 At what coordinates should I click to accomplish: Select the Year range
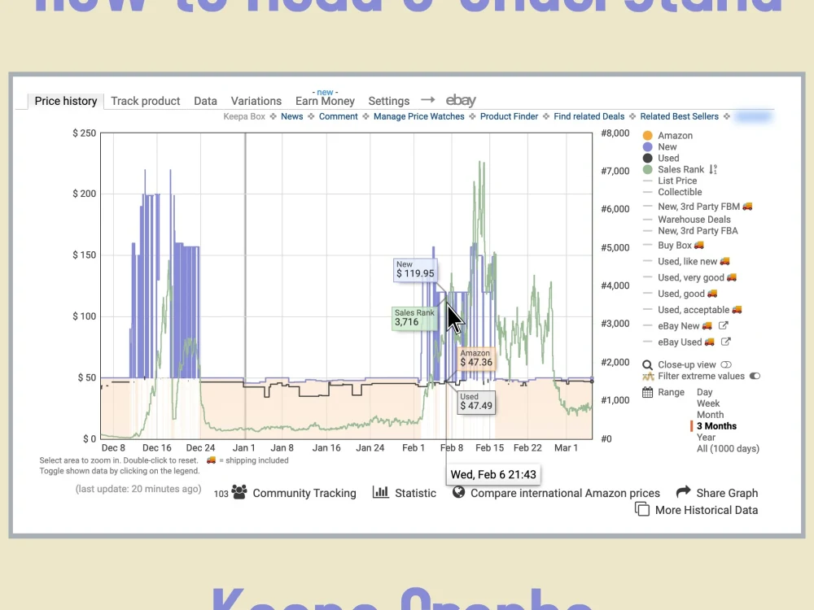706,438
